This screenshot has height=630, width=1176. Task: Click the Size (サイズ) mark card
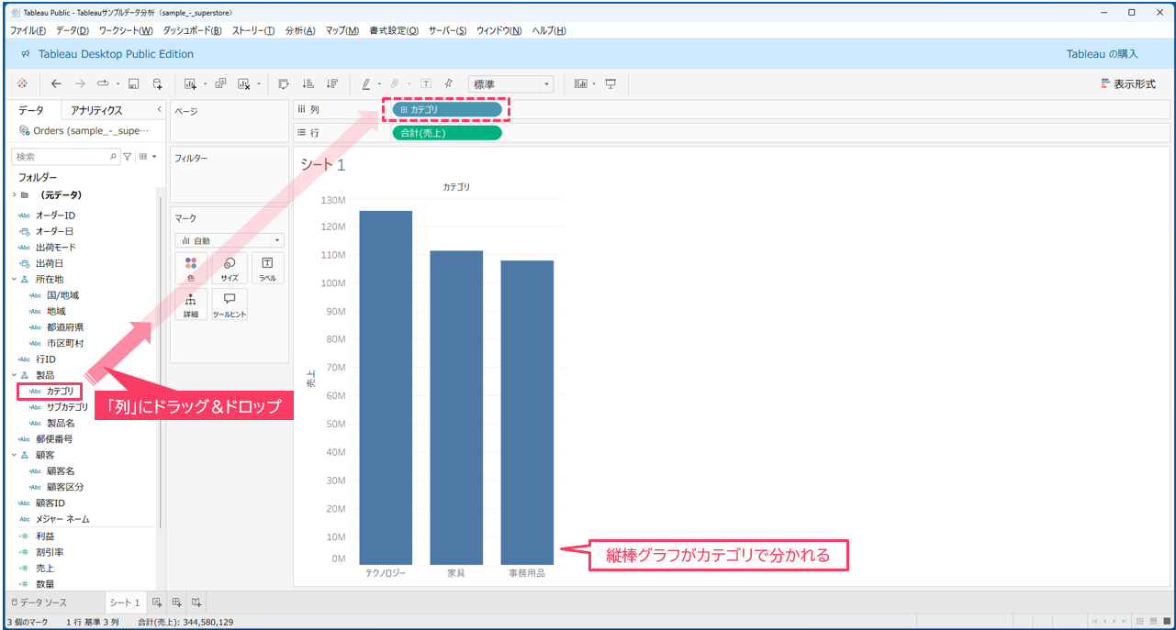point(230,268)
